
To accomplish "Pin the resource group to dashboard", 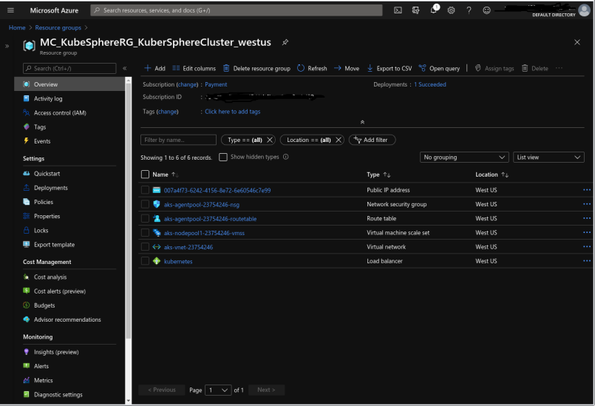I will pos(285,42).
